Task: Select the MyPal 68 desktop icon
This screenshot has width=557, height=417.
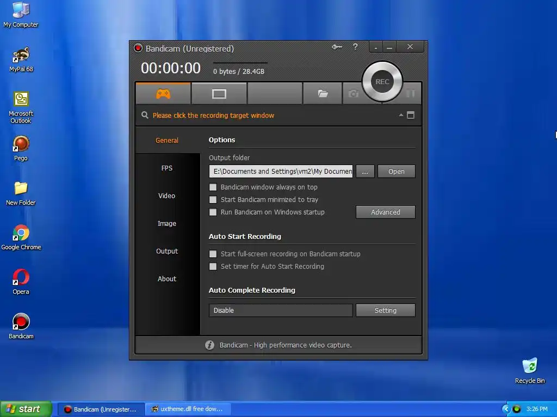Action: 21,60
